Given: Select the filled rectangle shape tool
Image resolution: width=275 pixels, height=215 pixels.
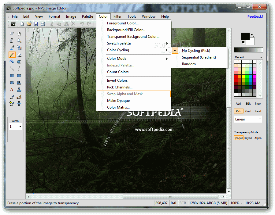Looking at the screenshot, I should (12, 76).
